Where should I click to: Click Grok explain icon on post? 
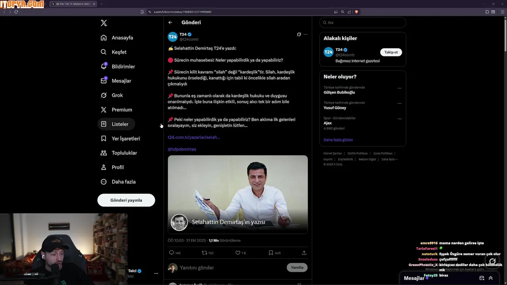(x=299, y=34)
